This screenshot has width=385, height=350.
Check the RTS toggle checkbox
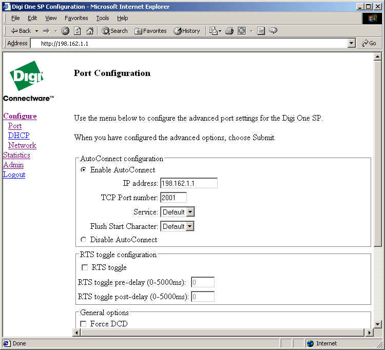pos(85,267)
